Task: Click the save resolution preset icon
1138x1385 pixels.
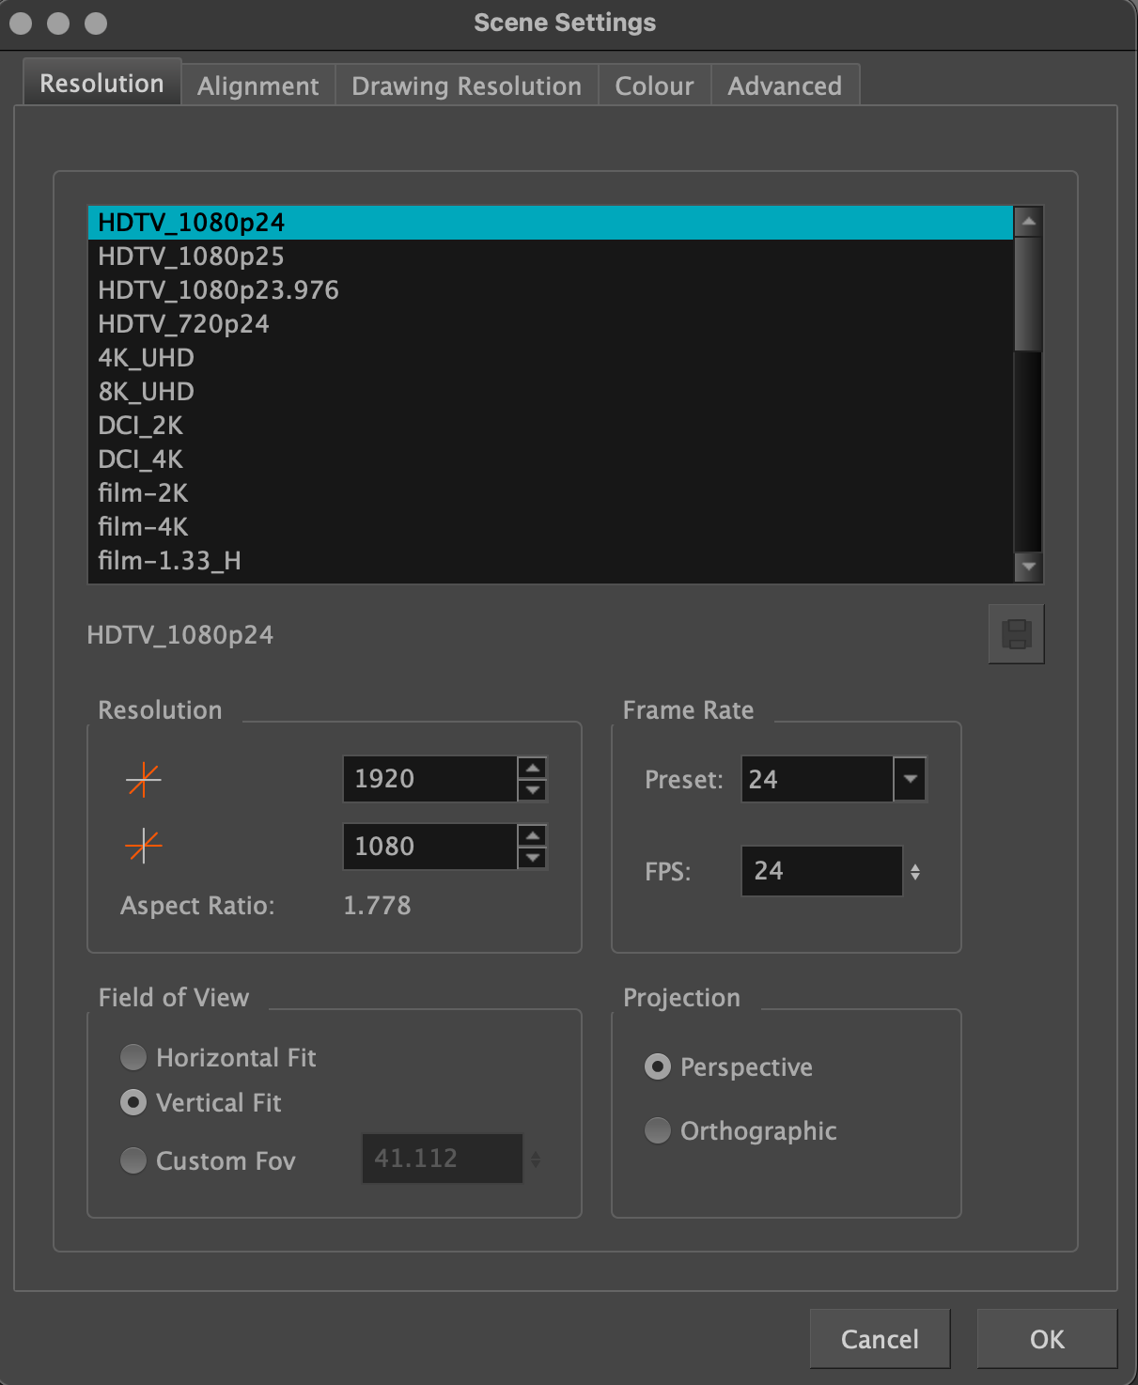Action: [1016, 634]
